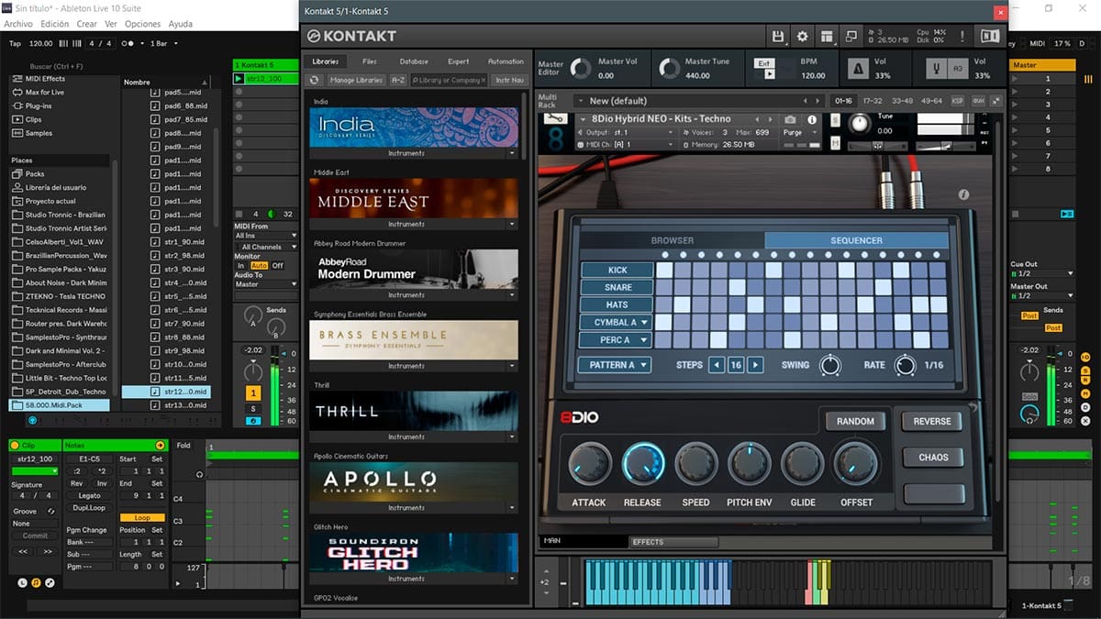Show the clip notes box icon
Viewport: 1101px width, 619px height.
pos(36,582)
